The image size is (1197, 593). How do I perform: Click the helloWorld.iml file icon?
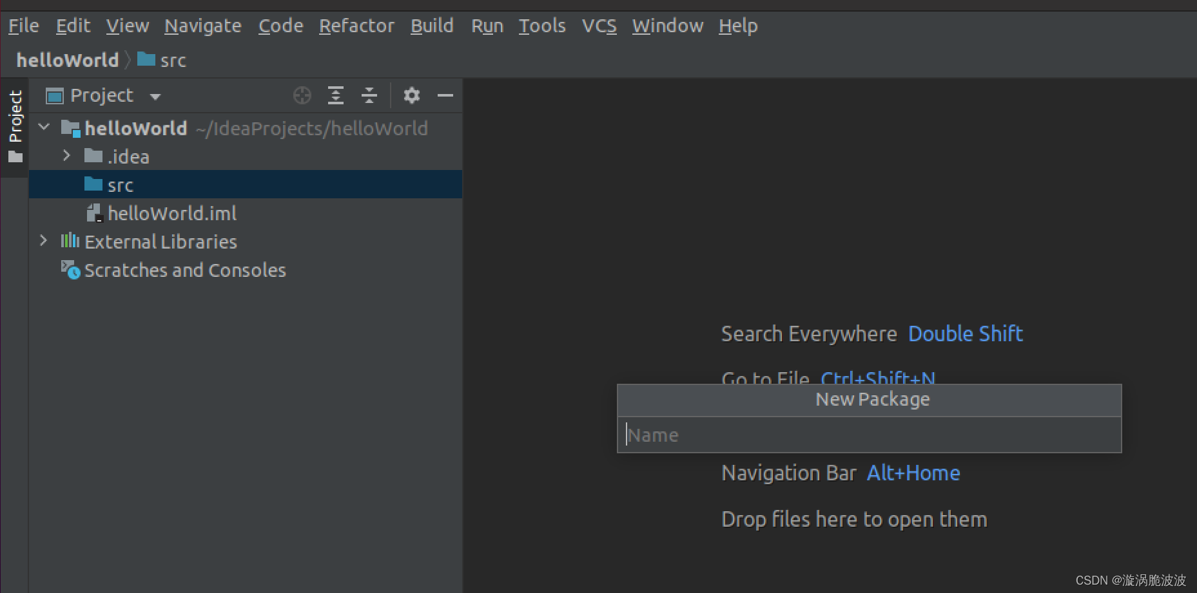(95, 214)
